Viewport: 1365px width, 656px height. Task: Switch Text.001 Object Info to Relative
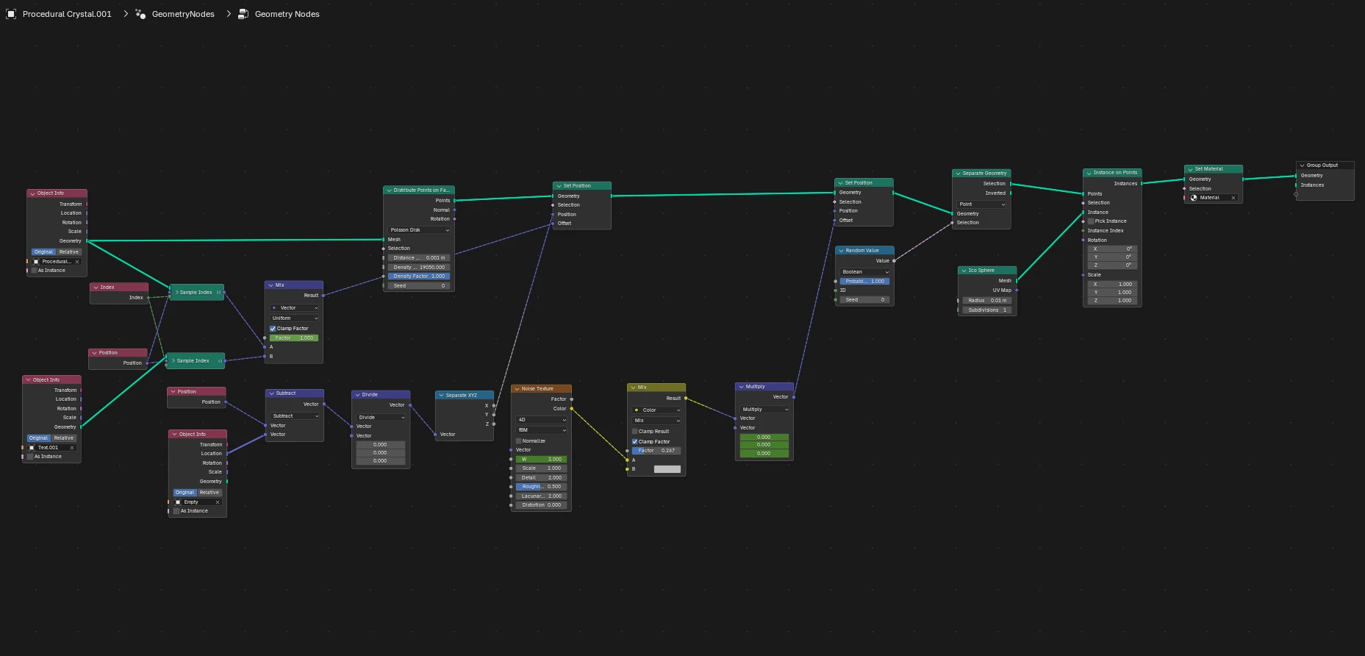pos(64,438)
